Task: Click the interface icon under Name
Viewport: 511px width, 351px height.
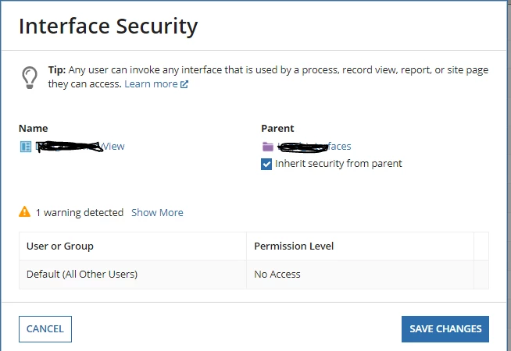Action: [x=26, y=147]
